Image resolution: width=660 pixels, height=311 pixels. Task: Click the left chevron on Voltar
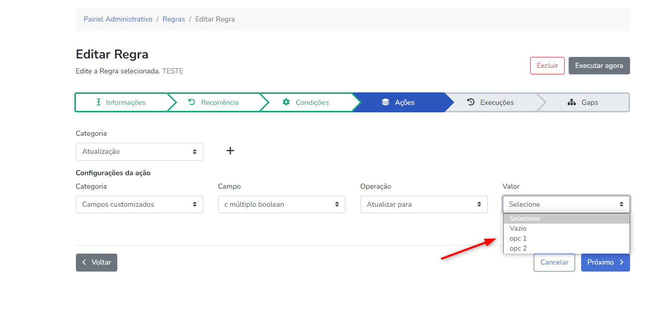point(84,263)
